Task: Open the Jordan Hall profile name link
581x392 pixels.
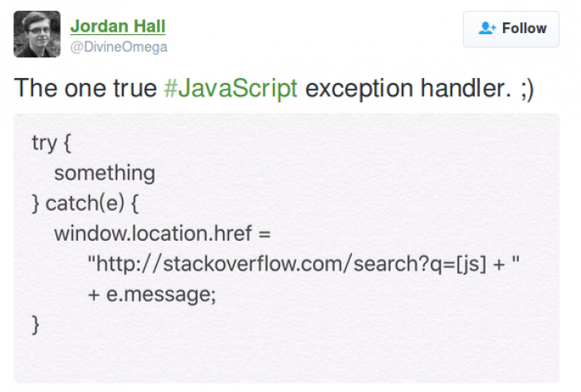Action: (x=118, y=27)
